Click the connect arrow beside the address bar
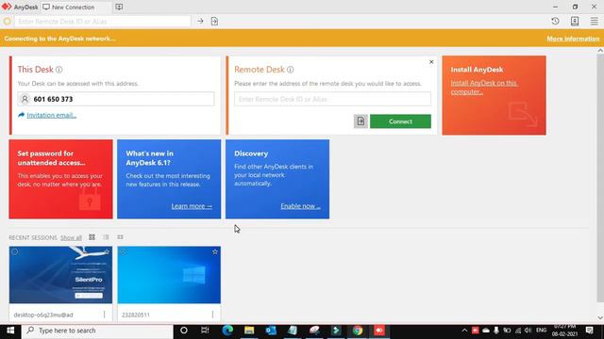 coord(200,21)
